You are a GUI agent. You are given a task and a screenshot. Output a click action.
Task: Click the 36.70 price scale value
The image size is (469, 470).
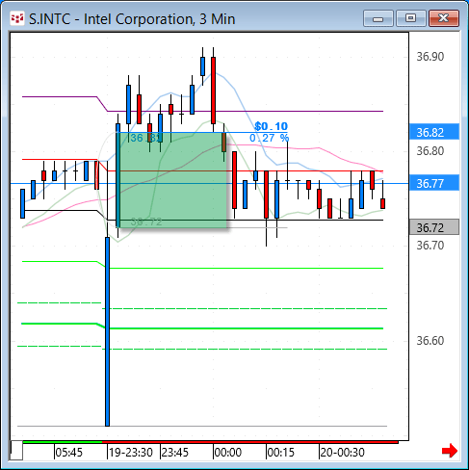click(430, 246)
